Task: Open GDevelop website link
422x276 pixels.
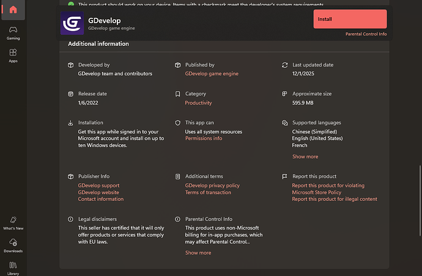Action: pyautogui.click(x=98, y=192)
